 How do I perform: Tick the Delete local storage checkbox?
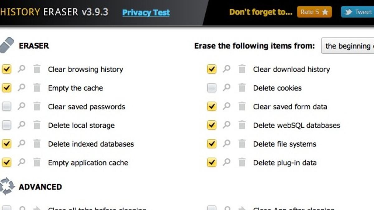[x=7, y=125]
